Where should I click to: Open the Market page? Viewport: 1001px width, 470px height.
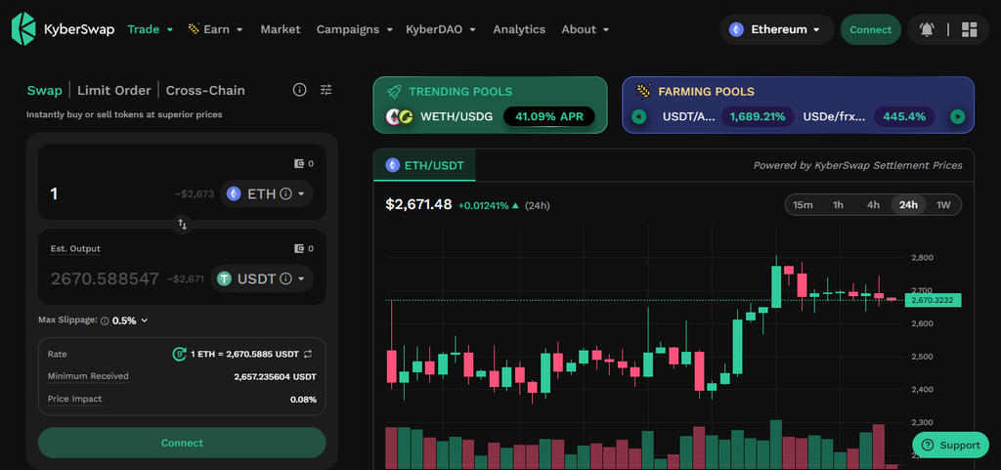pos(281,29)
